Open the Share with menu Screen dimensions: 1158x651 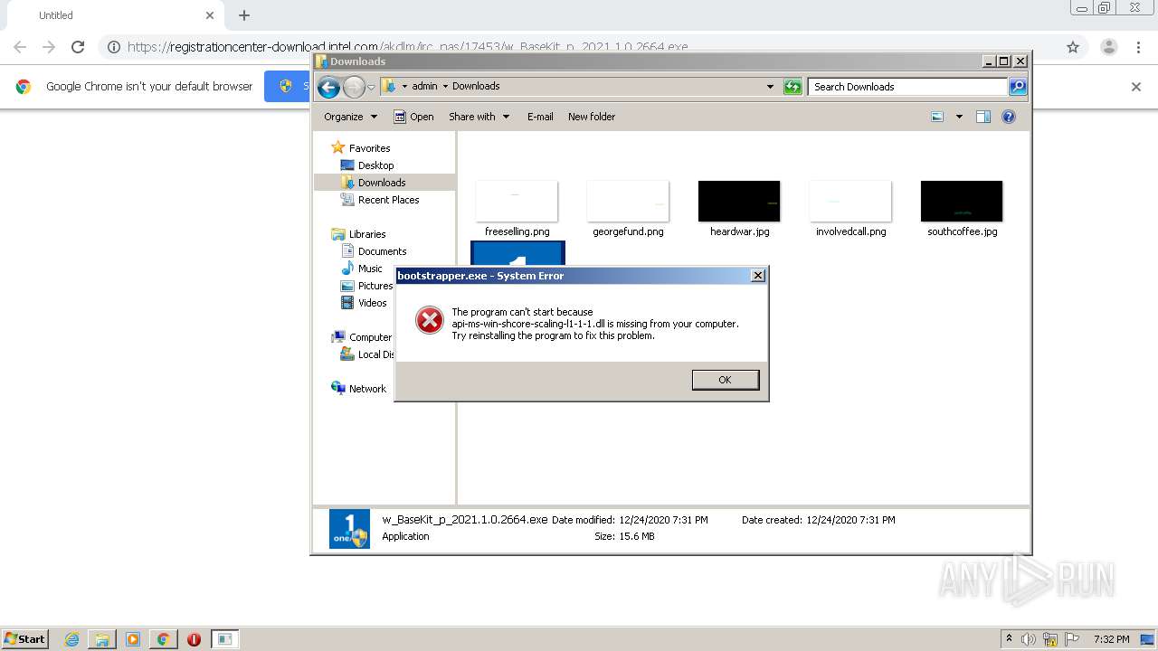479,117
